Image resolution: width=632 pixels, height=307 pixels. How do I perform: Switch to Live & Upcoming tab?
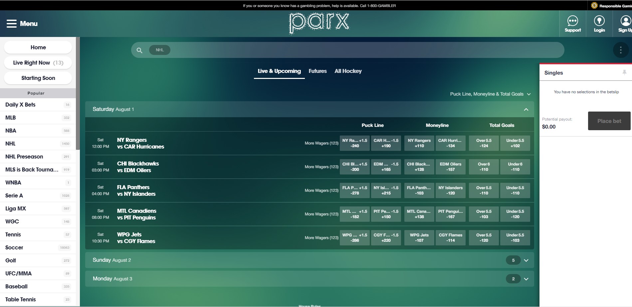point(279,71)
